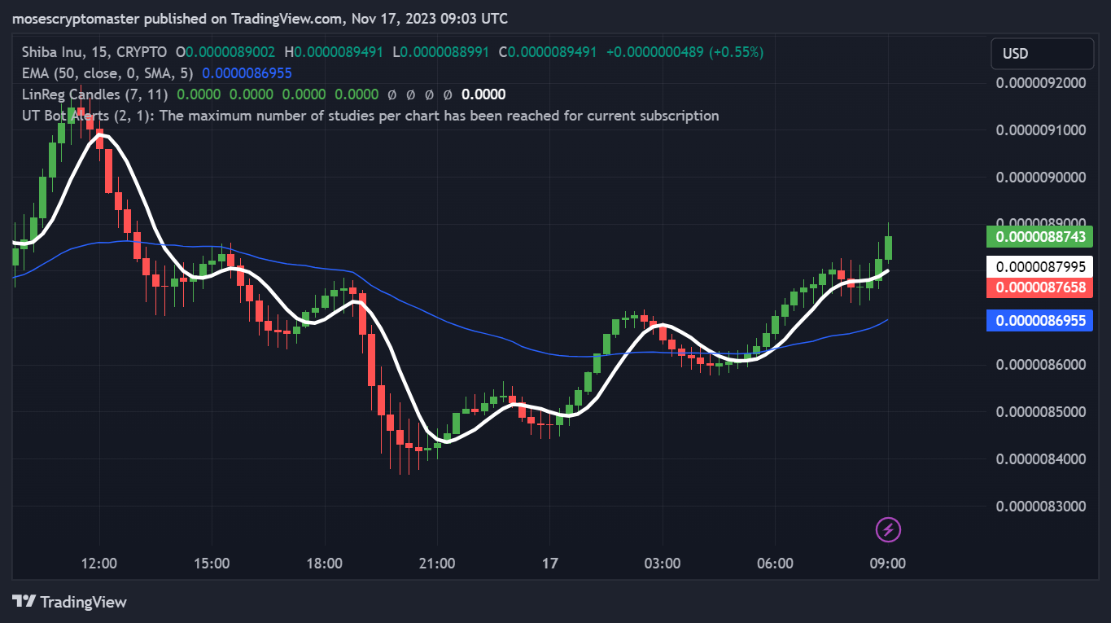Click the low price value 0.0000088991
The height and width of the screenshot is (623, 1111).
click(445, 51)
